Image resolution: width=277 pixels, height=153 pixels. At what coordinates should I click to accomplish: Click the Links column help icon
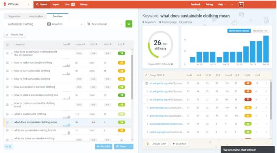231,75
